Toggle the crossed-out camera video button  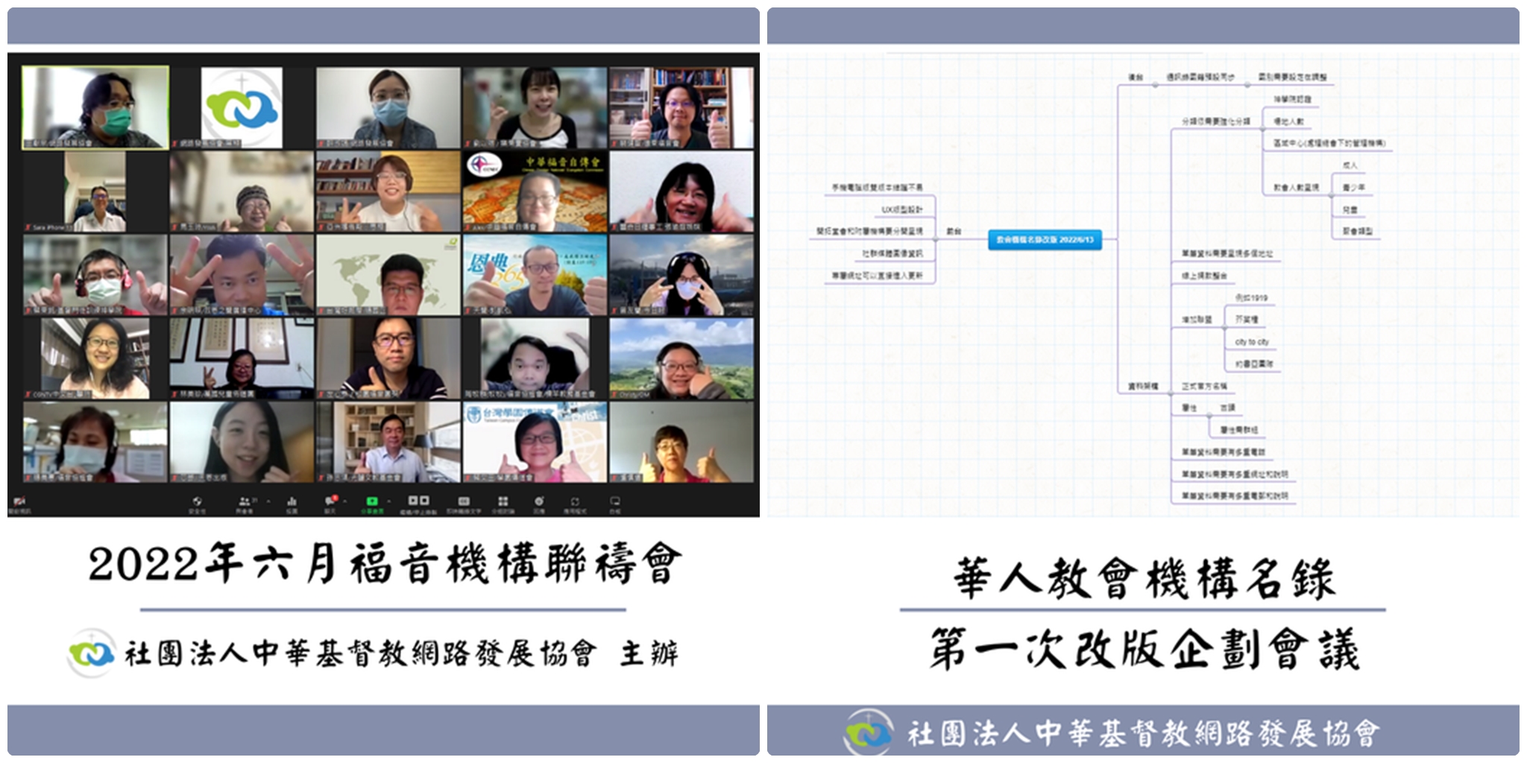(19, 501)
